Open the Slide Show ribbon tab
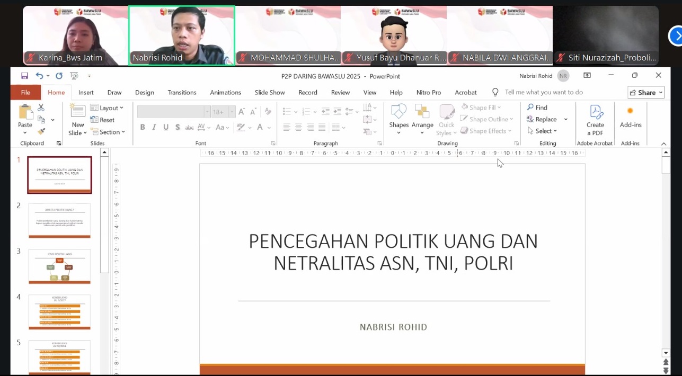682x376 pixels. click(x=269, y=92)
